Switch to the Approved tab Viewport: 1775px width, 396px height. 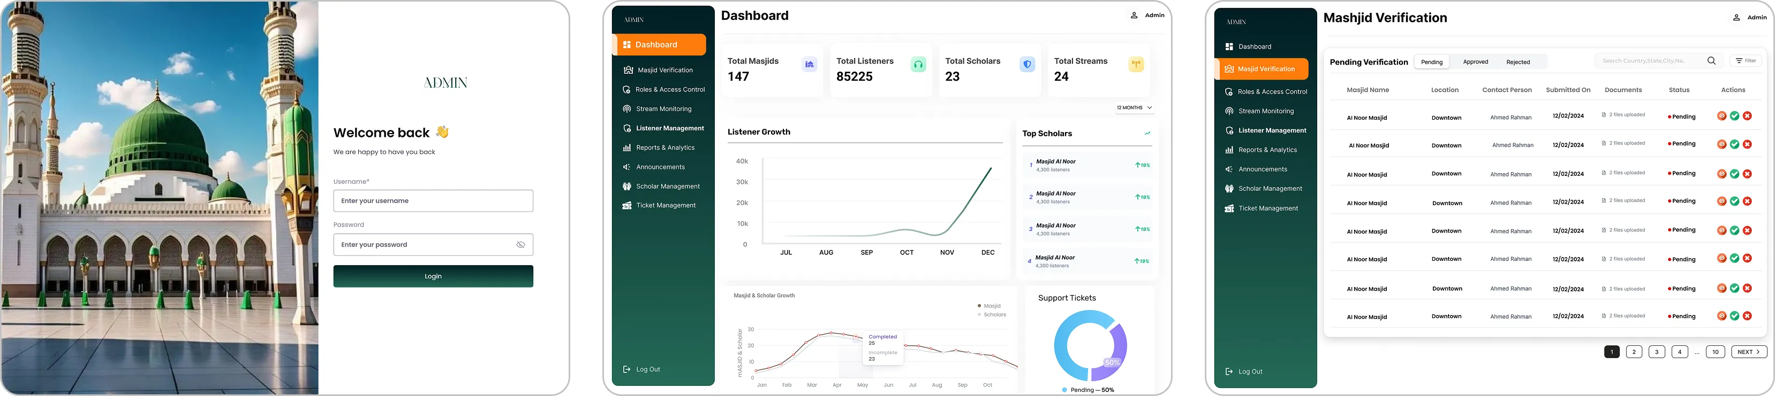coord(1476,62)
